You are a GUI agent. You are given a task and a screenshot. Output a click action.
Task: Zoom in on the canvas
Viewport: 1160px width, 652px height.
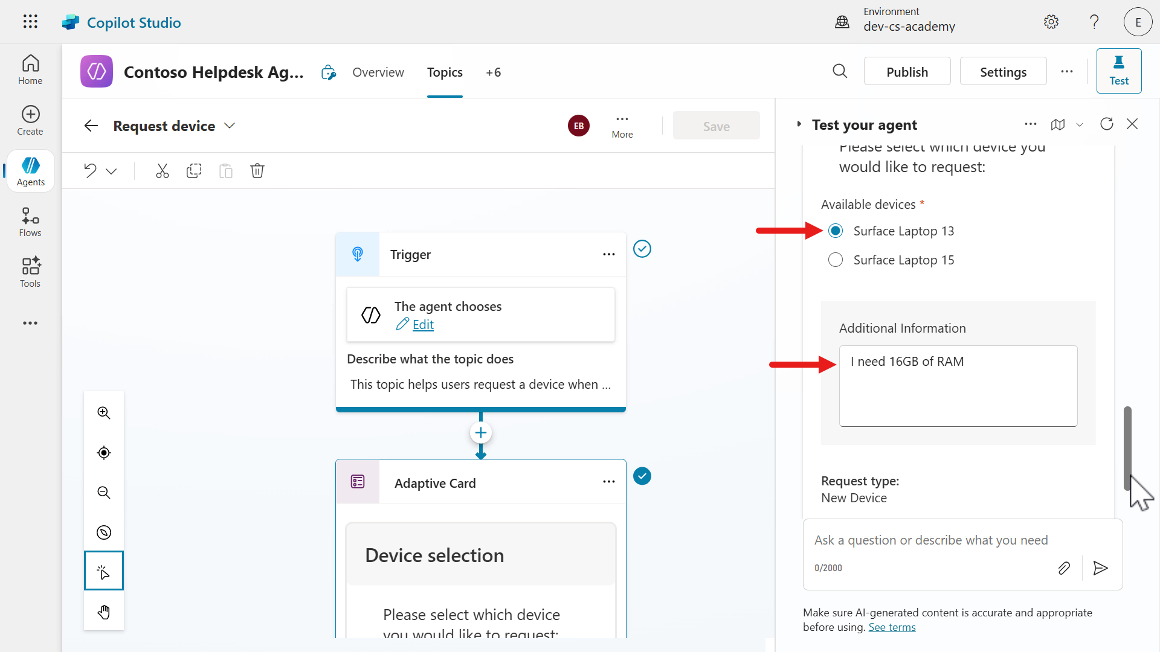tap(104, 413)
